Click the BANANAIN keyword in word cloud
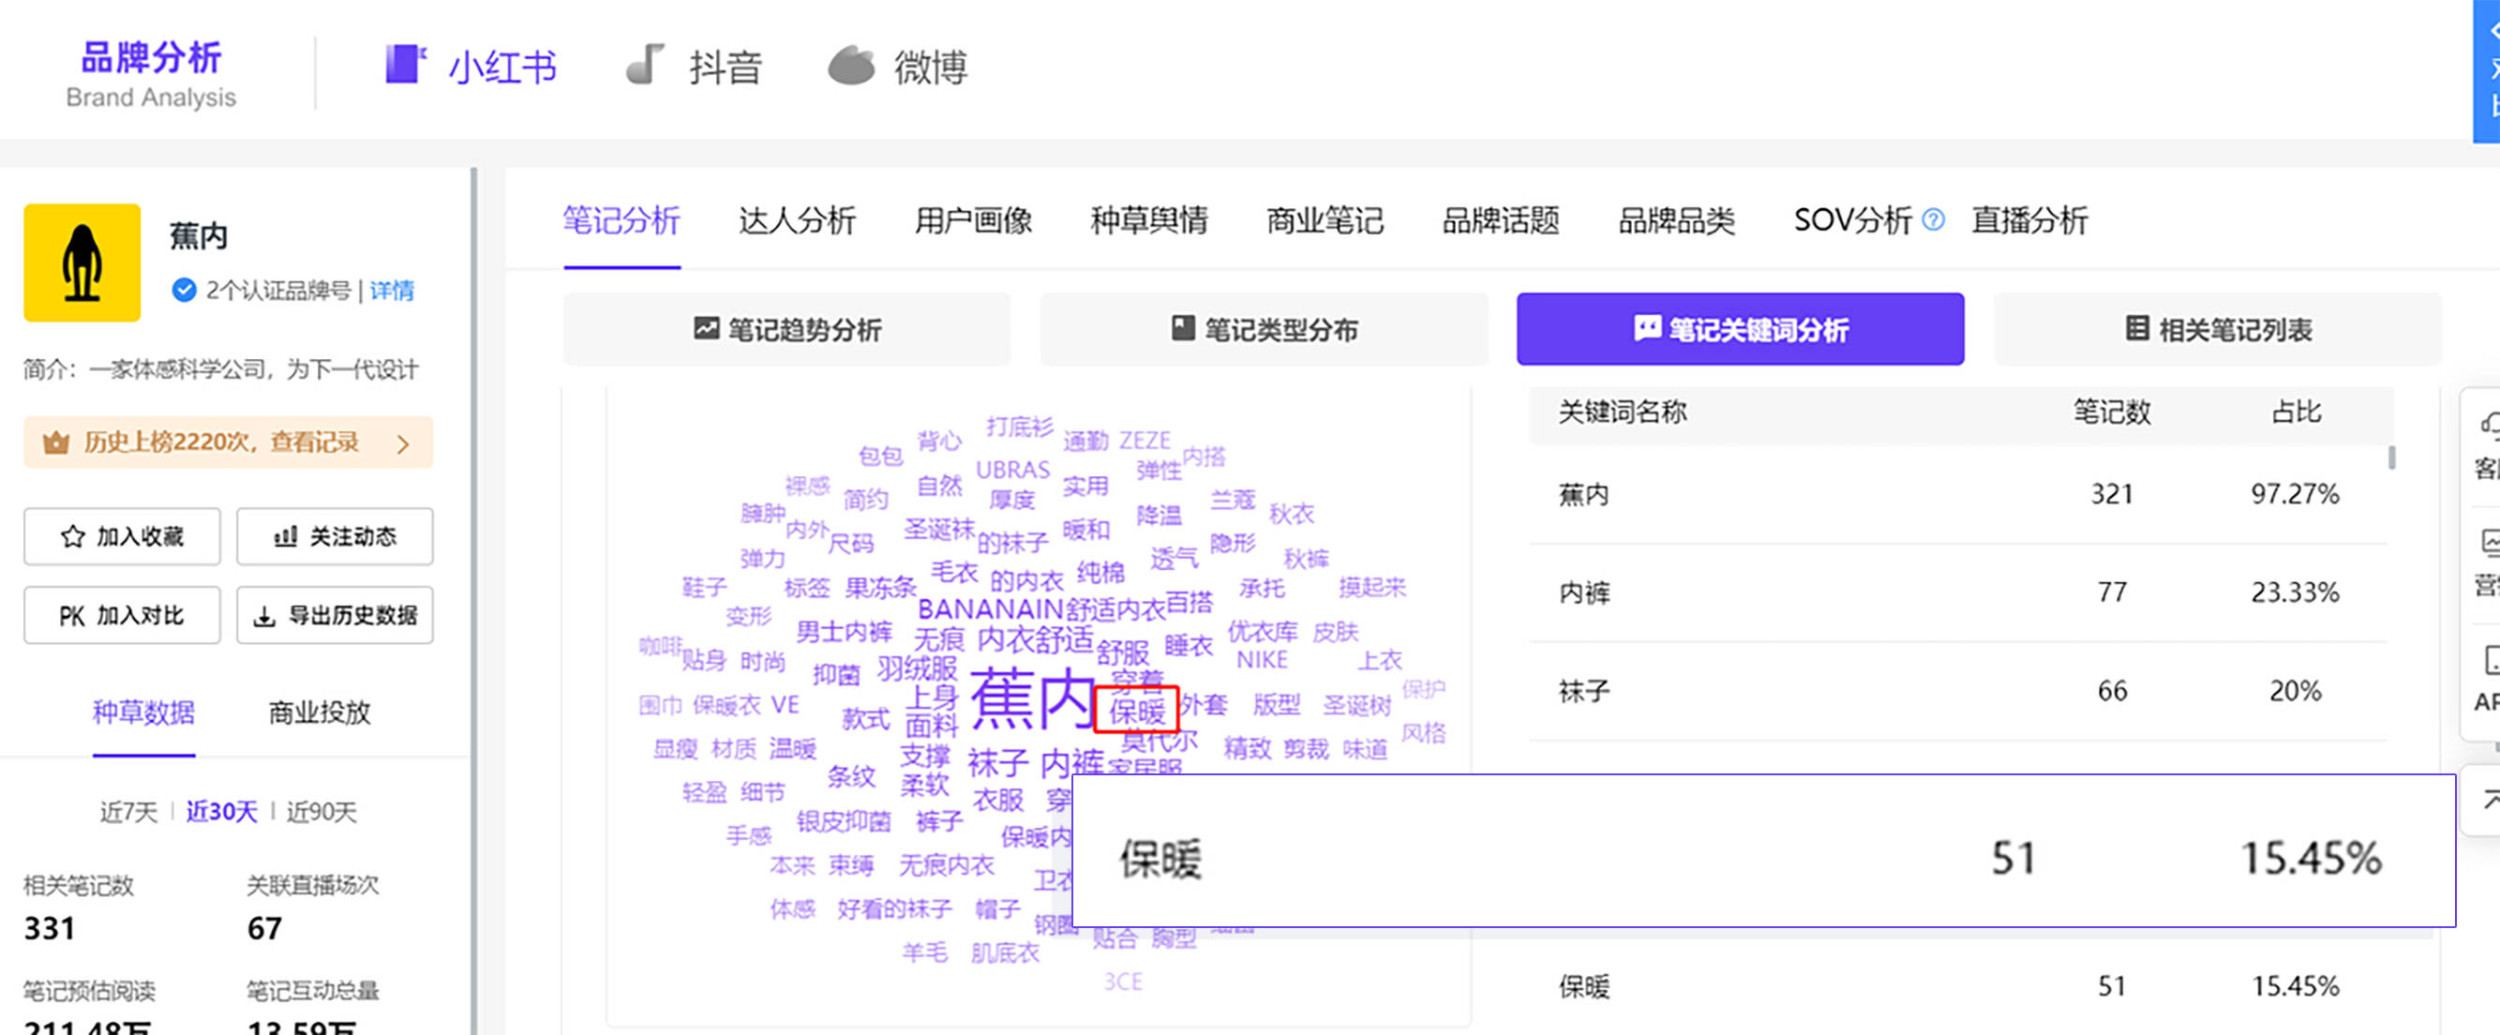This screenshot has height=1035, width=2500. pos(990,608)
